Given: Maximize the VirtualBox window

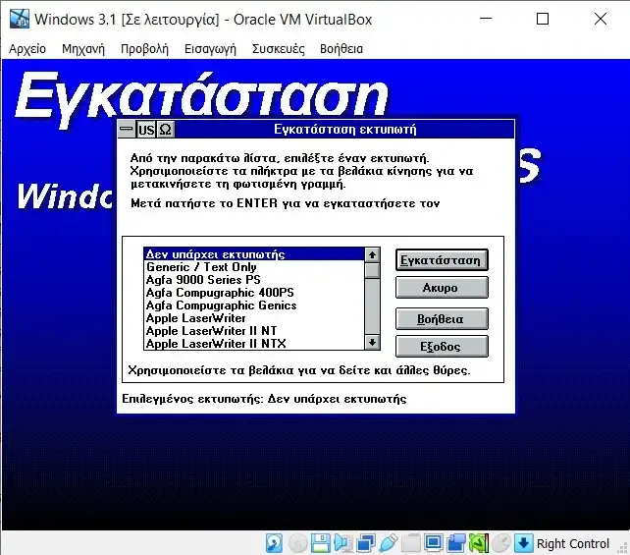Looking at the screenshot, I should 543,19.
